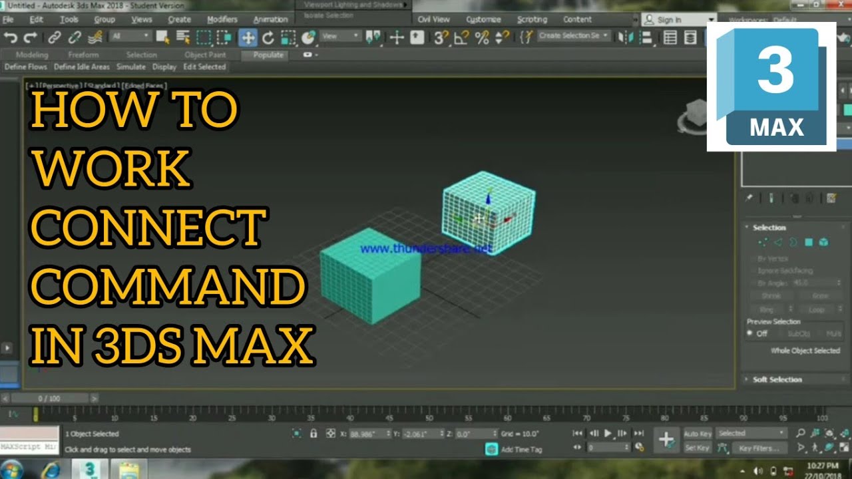Click the Define Idle Areas button
The width and height of the screenshot is (852, 479).
point(82,67)
